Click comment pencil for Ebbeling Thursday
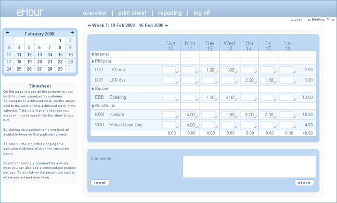 click(x=255, y=99)
